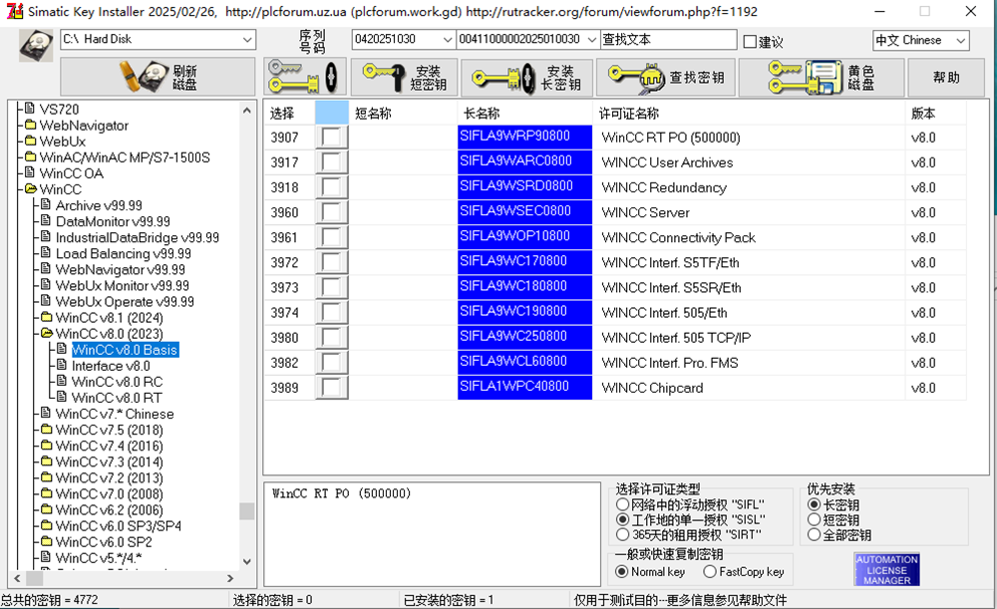997x609 pixels.
Task: Click the hard disk drive icon
Action: pyautogui.click(x=37, y=44)
